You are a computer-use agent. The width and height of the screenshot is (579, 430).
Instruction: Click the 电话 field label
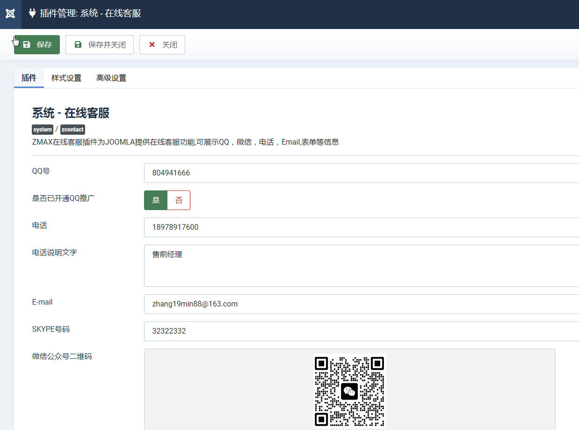(39, 226)
